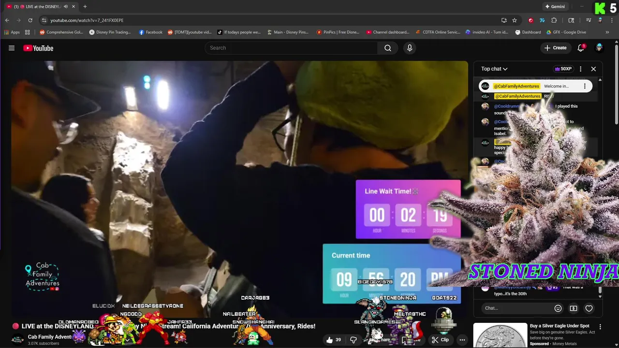Open the chat emoji picker
This screenshot has height=348, width=619.
tap(558, 308)
